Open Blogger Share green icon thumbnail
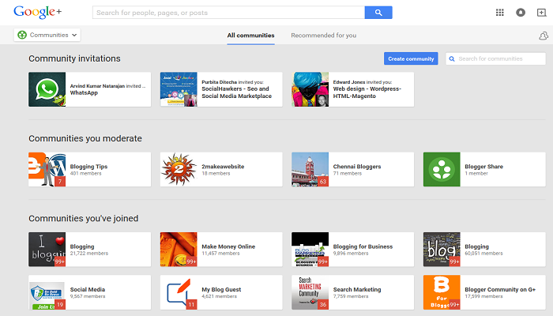The width and height of the screenshot is (553, 316). 442,169
